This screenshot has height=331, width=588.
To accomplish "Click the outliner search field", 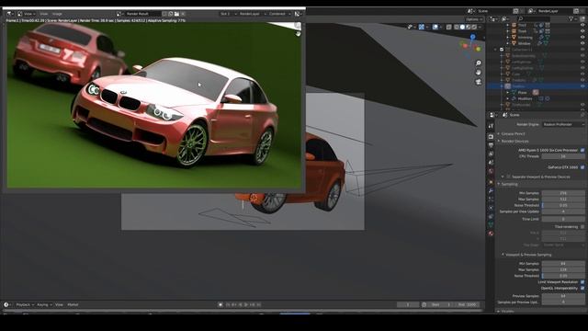I will (x=534, y=18).
